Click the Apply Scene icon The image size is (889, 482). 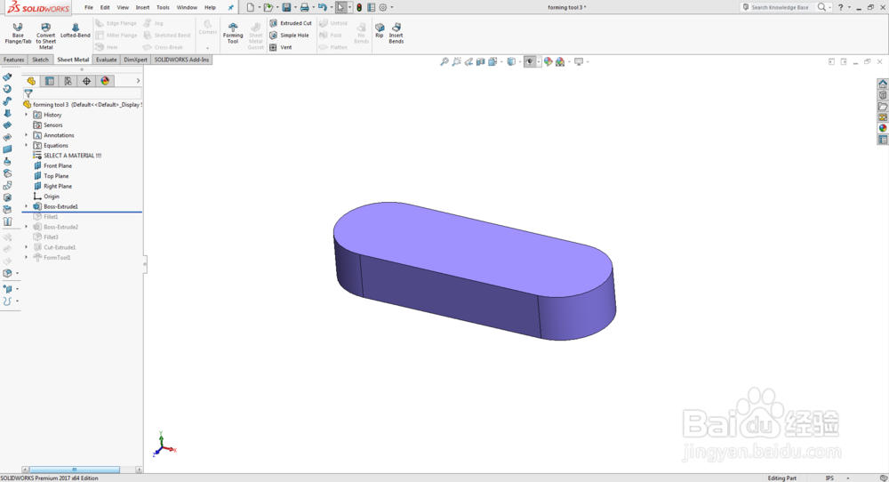point(560,62)
